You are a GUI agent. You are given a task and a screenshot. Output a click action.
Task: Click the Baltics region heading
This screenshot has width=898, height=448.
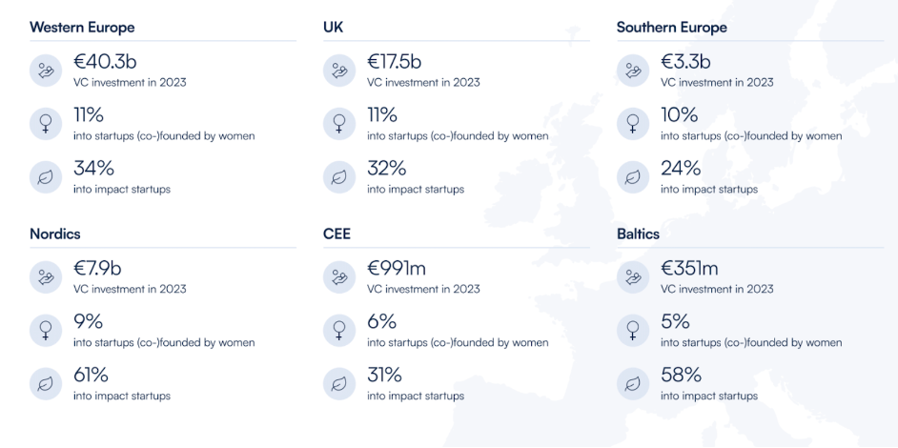coord(638,234)
